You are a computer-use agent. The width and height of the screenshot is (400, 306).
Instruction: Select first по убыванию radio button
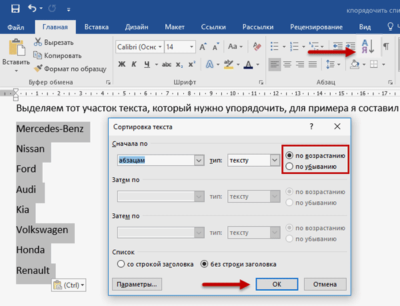point(289,166)
